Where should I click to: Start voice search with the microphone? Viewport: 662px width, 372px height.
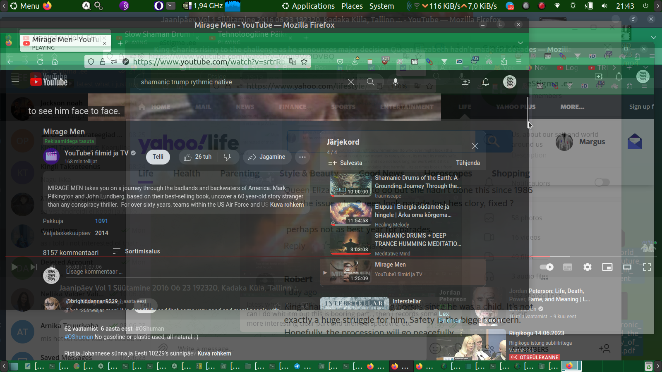coord(396,82)
